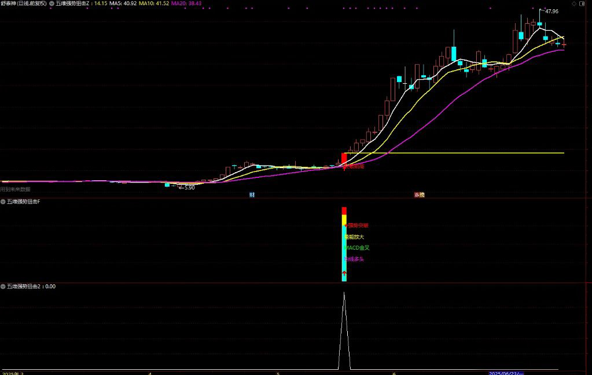The image size is (592, 375).
Task: Click the MACD金叉 signal label
Action: click(357, 248)
